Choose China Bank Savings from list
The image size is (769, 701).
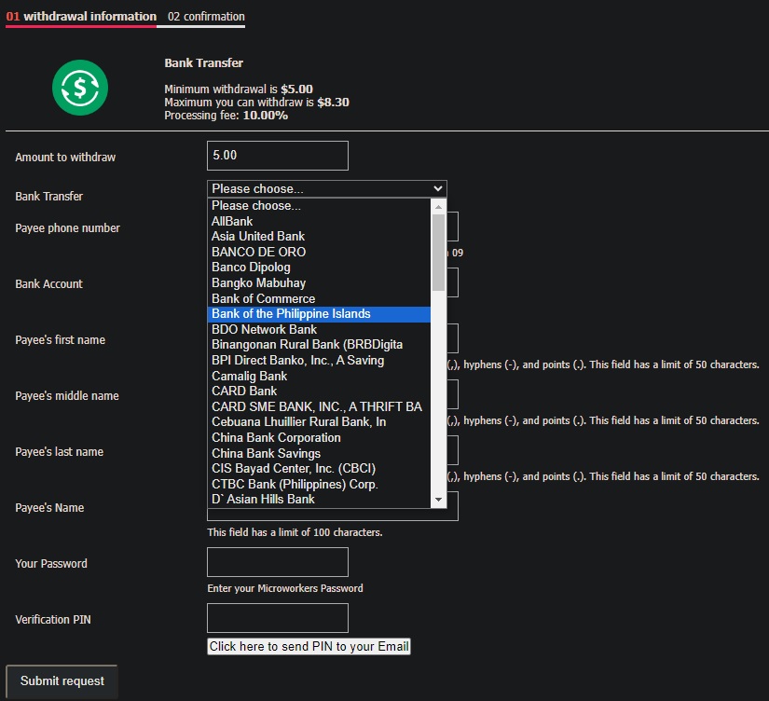coord(266,453)
